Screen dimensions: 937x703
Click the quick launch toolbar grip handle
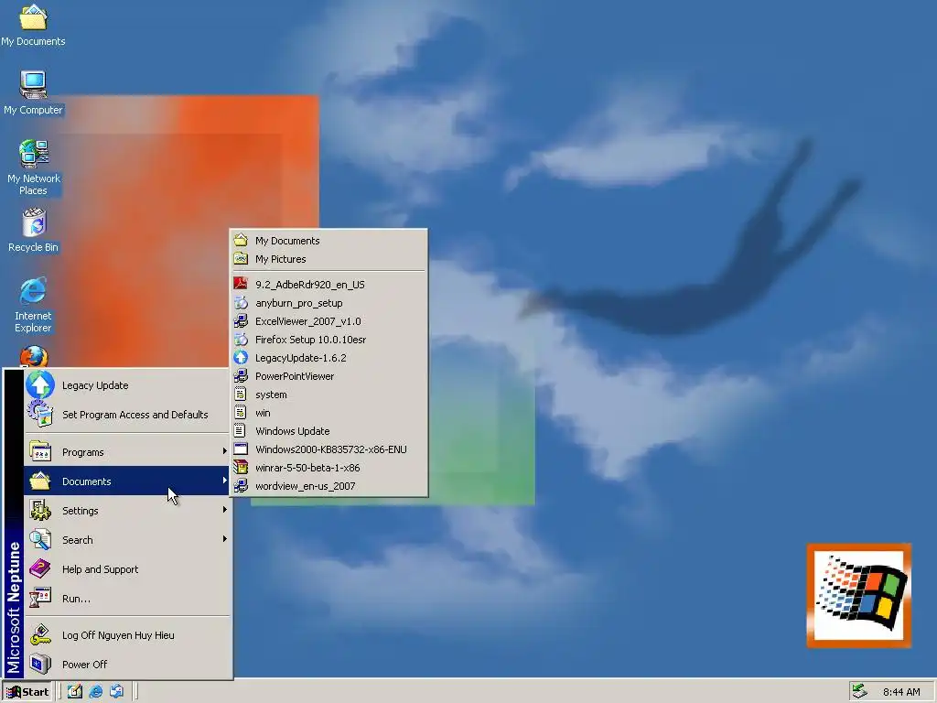pyautogui.click(x=59, y=692)
